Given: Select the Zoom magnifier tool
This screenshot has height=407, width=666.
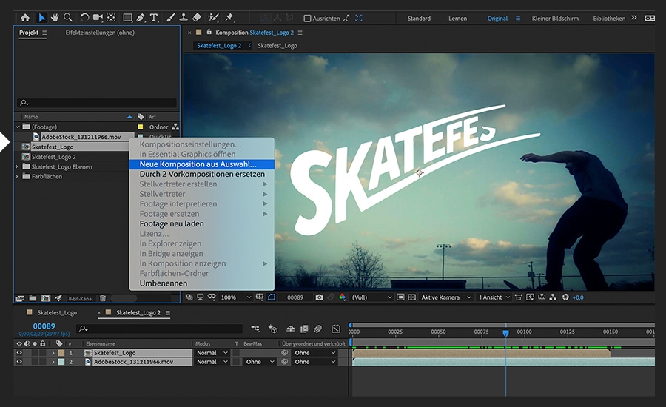Looking at the screenshot, I should (x=68, y=18).
